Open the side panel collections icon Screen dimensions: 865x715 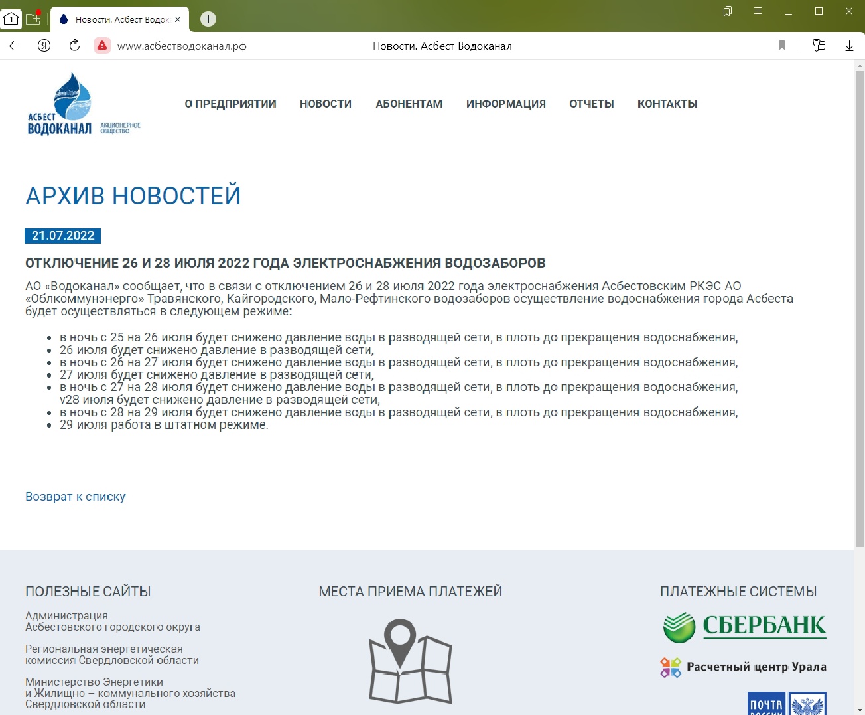tap(819, 46)
